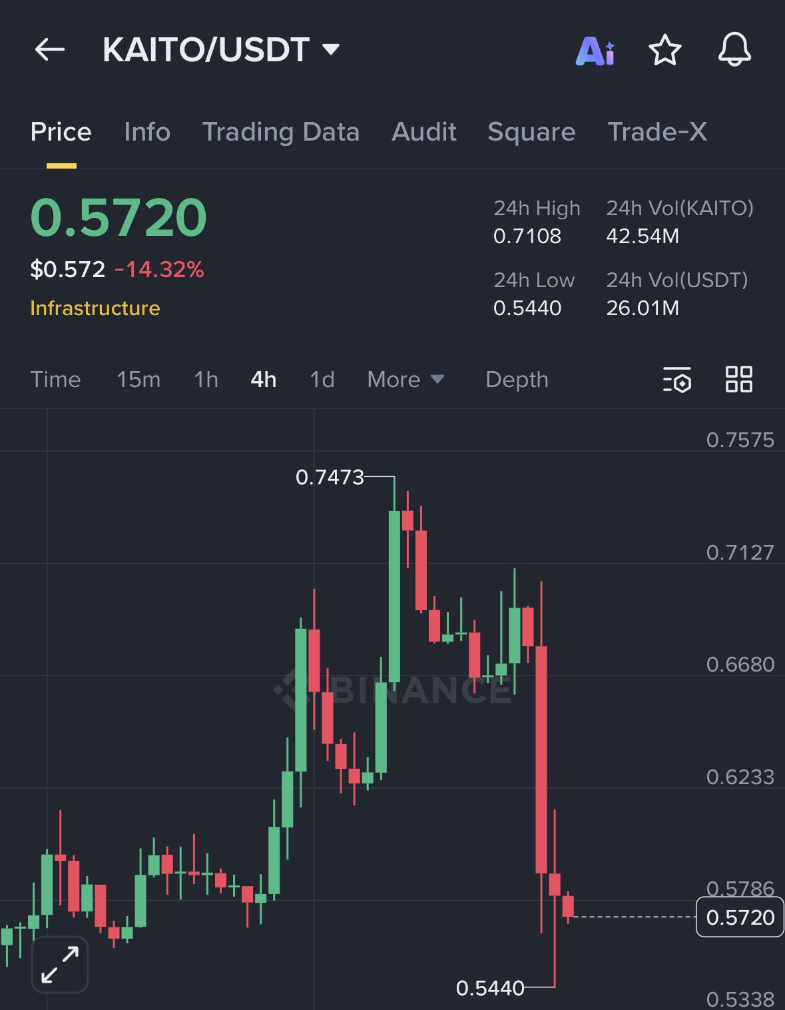This screenshot has height=1010, width=785.
Task: Open chart indicator settings icon
Action: pyautogui.click(x=677, y=379)
